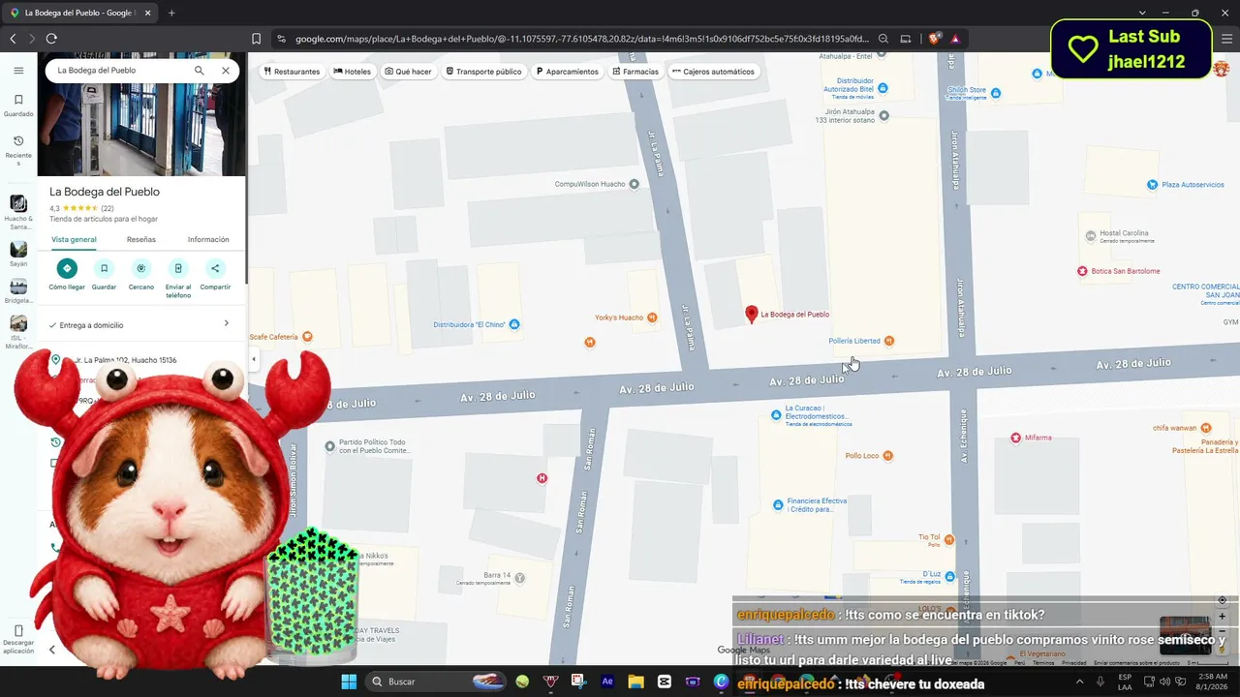
Task: Open the Guardado saved places panel
Action: click(18, 105)
